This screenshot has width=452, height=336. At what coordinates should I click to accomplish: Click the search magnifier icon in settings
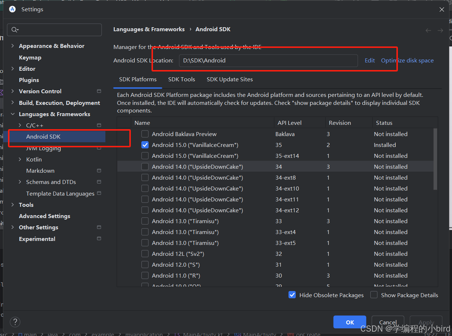pyautogui.click(x=14, y=30)
